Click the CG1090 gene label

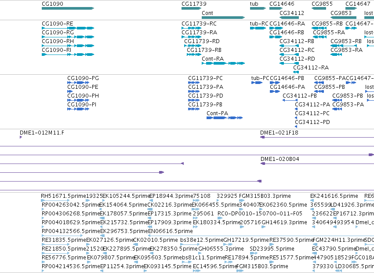coord(52,4)
